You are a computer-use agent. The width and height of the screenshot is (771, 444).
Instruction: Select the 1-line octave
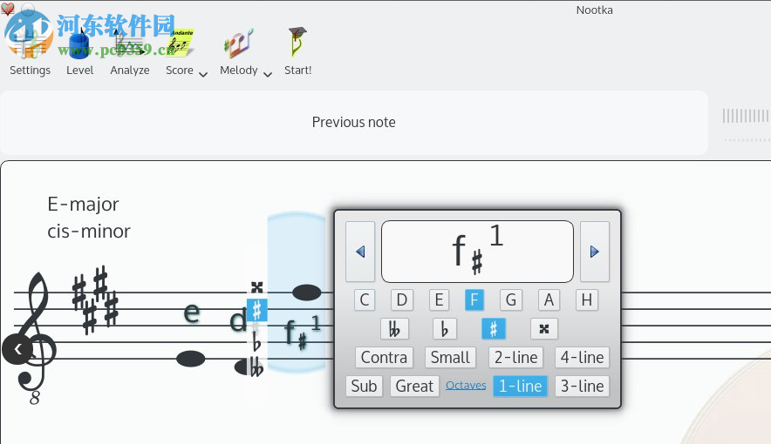click(x=520, y=387)
